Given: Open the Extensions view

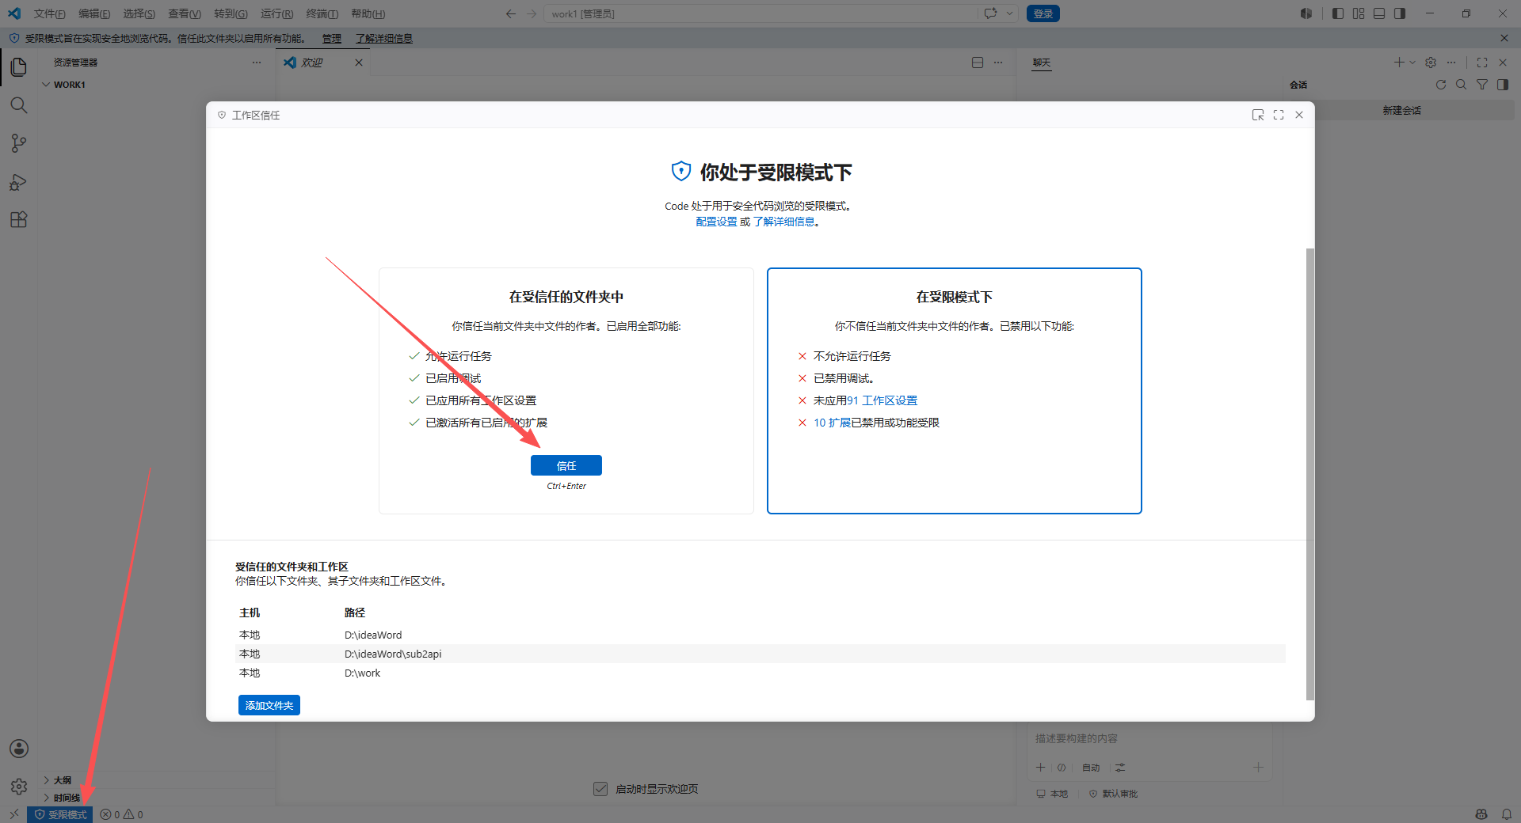Looking at the screenshot, I should point(19,220).
